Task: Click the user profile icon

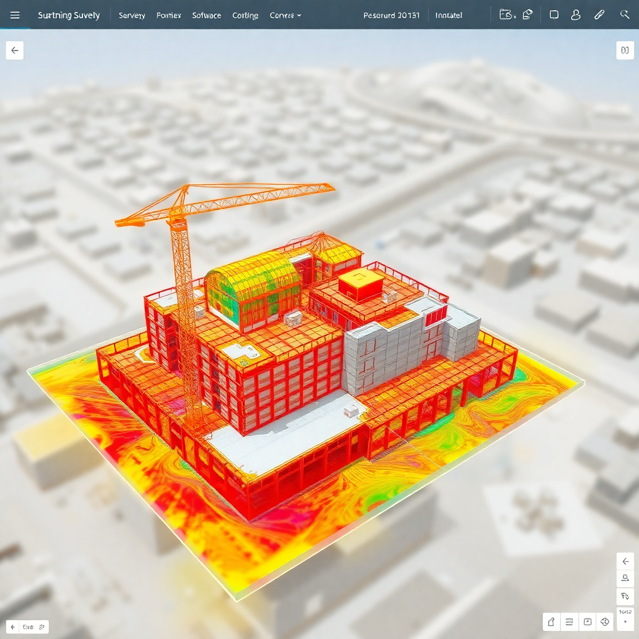Action: click(x=575, y=14)
